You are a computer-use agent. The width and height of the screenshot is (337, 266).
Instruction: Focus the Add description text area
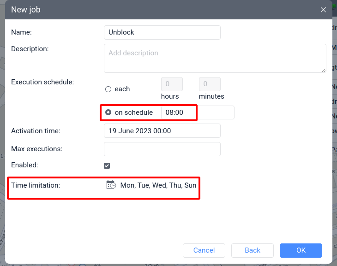(215, 58)
